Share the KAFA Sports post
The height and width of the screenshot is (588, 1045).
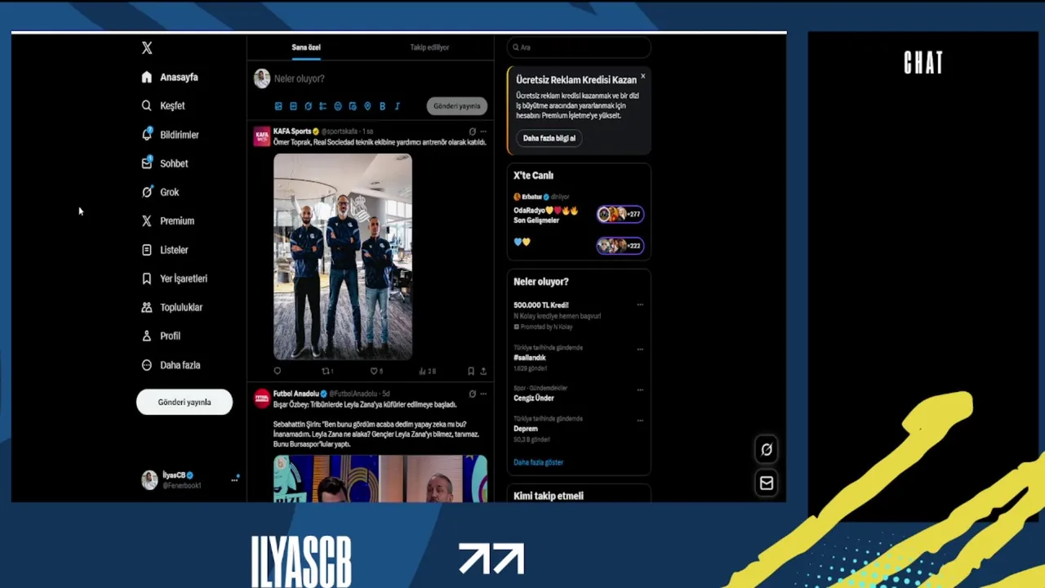483,371
